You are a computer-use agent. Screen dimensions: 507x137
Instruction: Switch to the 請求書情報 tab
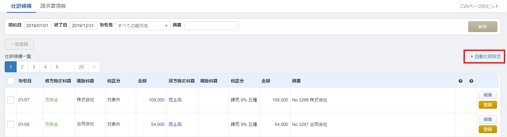(x=53, y=6)
